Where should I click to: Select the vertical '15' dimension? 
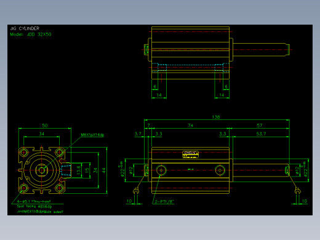87,170
